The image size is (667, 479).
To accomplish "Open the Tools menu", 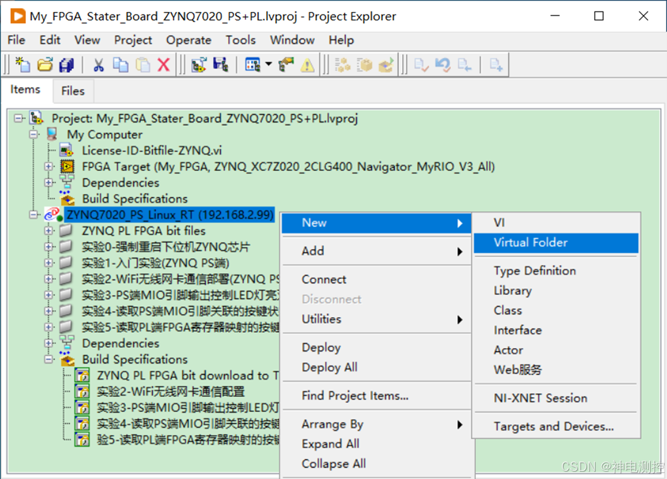I will 240,40.
